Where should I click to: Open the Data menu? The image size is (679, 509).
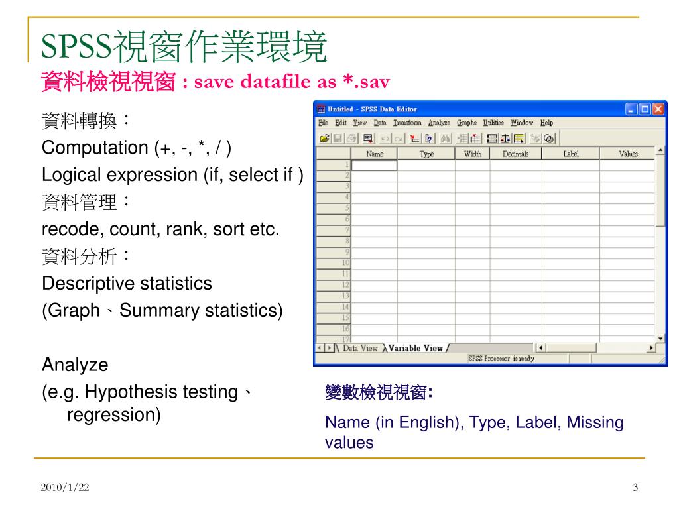pyautogui.click(x=380, y=123)
